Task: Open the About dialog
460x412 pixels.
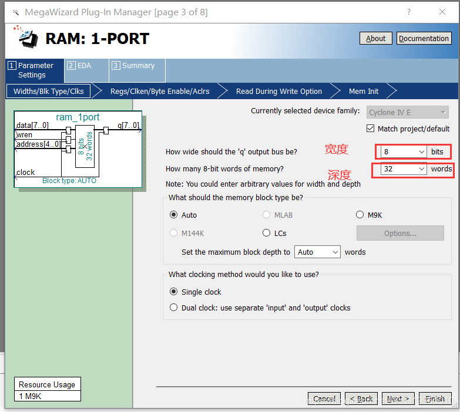Action: (375, 38)
